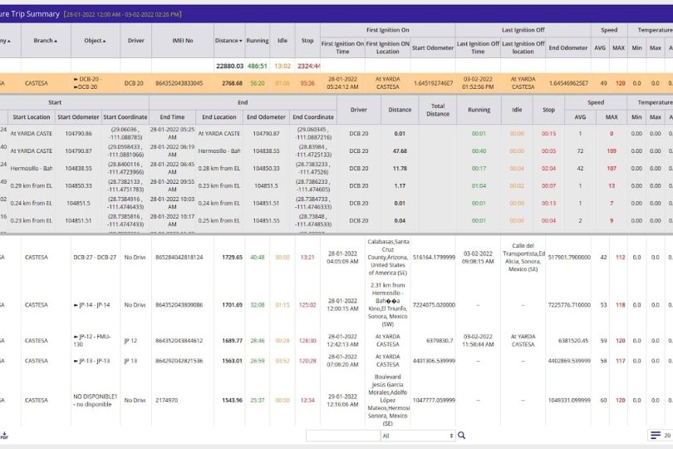This screenshot has width=673, height=449.
Task: Click into the search text field
Action: pos(342,435)
